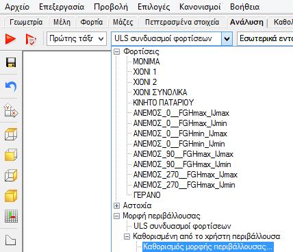Switch to the Γεωμετρία tab
The height and width of the screenshot is (252, 293).
coord(26,22)
